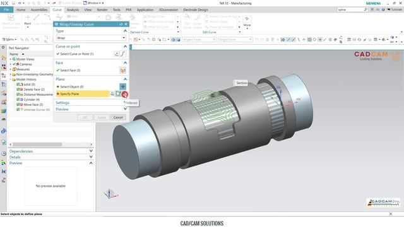The width and height of the screenshot is (404, 227).
Task: Click the Apply button in dialog
Action: [102, 117]
